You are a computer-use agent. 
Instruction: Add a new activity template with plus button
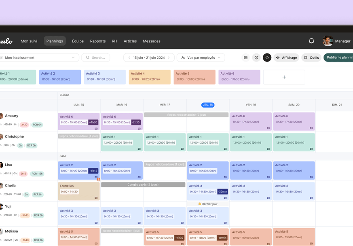[284, 77]
